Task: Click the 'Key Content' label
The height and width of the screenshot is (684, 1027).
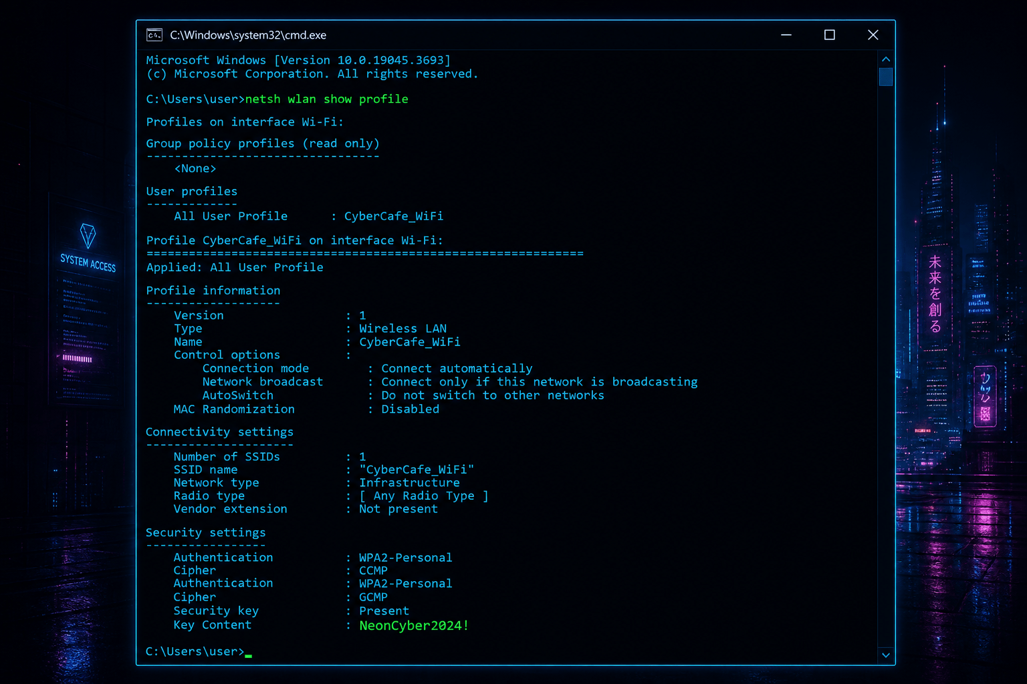Action: [213, 625]
